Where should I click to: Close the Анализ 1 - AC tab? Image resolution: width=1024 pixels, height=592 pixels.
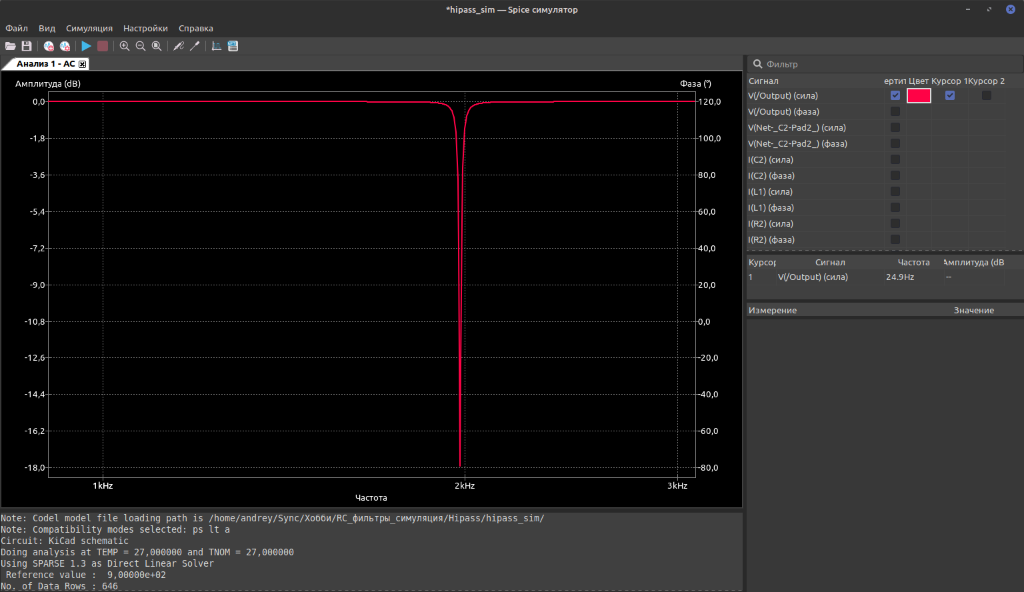pyautogui.click(x=83, y=64)
